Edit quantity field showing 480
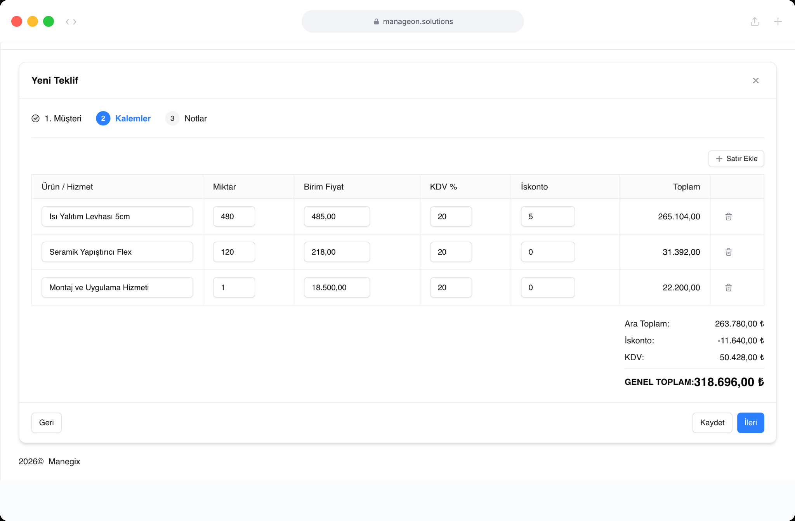 [x=234, y=217]
